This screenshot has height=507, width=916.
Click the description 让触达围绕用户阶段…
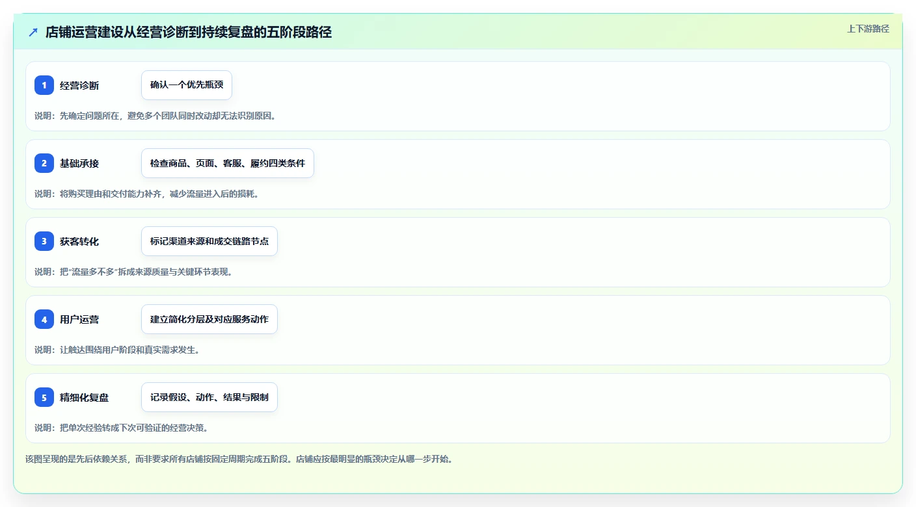pyautogui.click(x=117, y=350)
